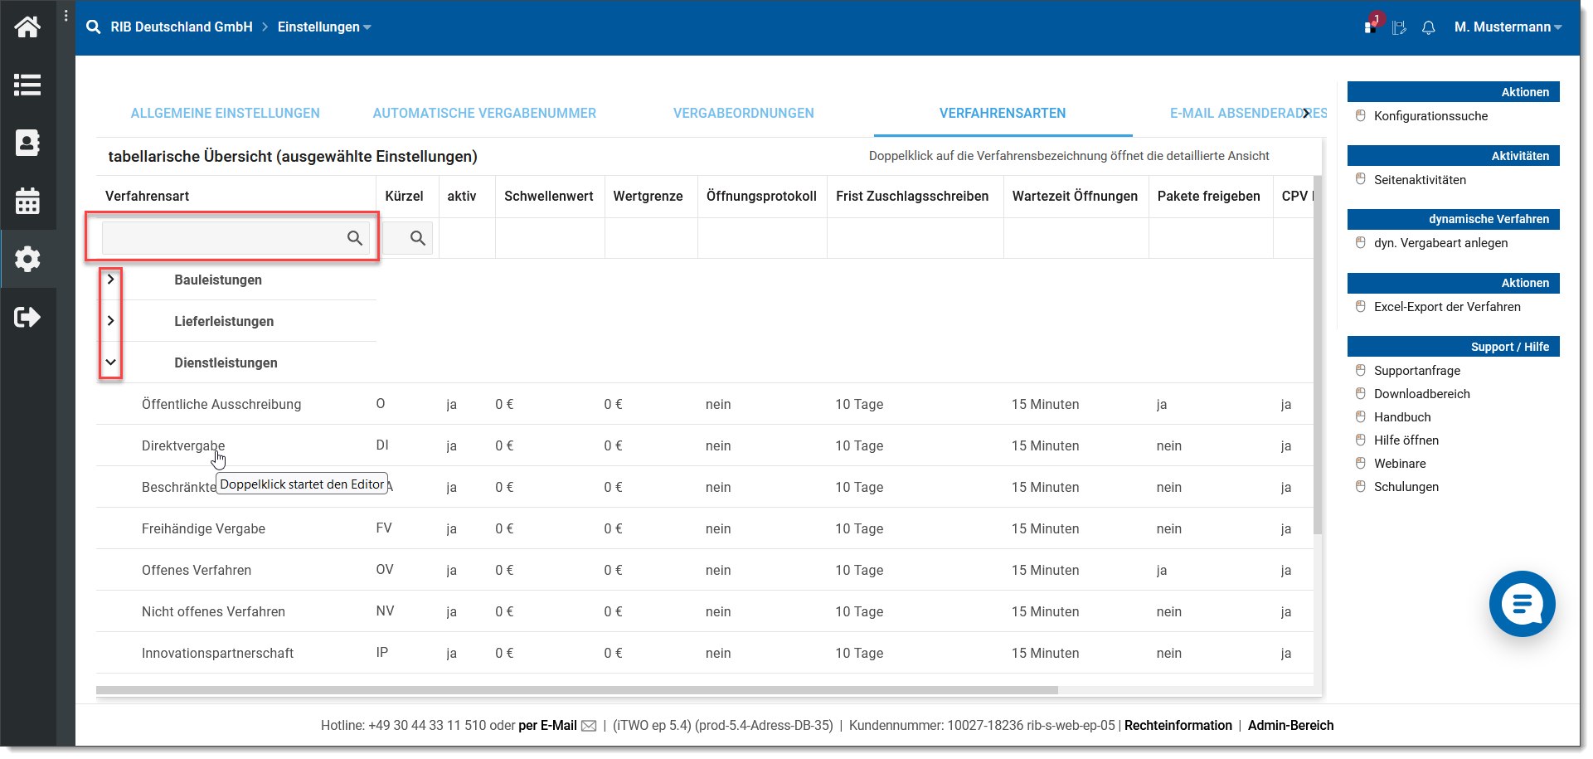Click dyn. Vergabeart anlegen

pos(1440,243)
